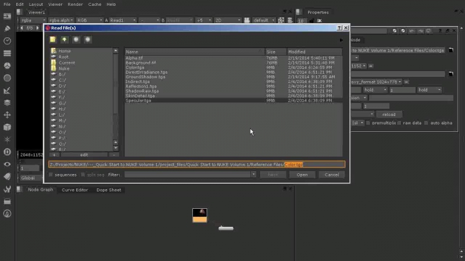Select the Home favorite folder
Image resolution: width=465 pixels, height=261 pixels.
coord(65,51)
